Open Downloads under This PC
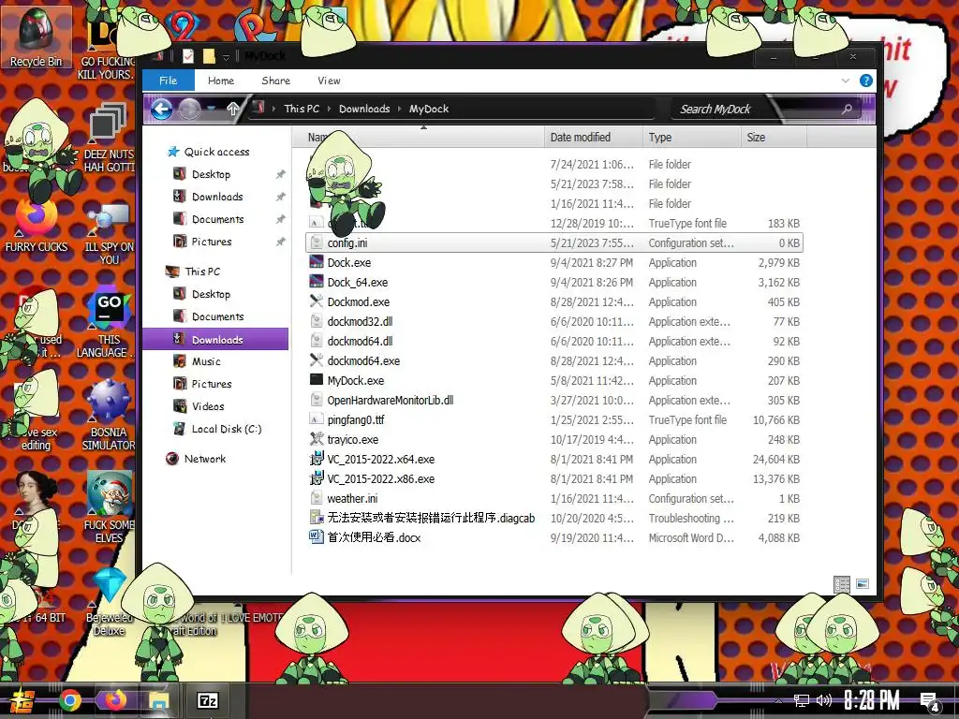 (x=215, y=339)
